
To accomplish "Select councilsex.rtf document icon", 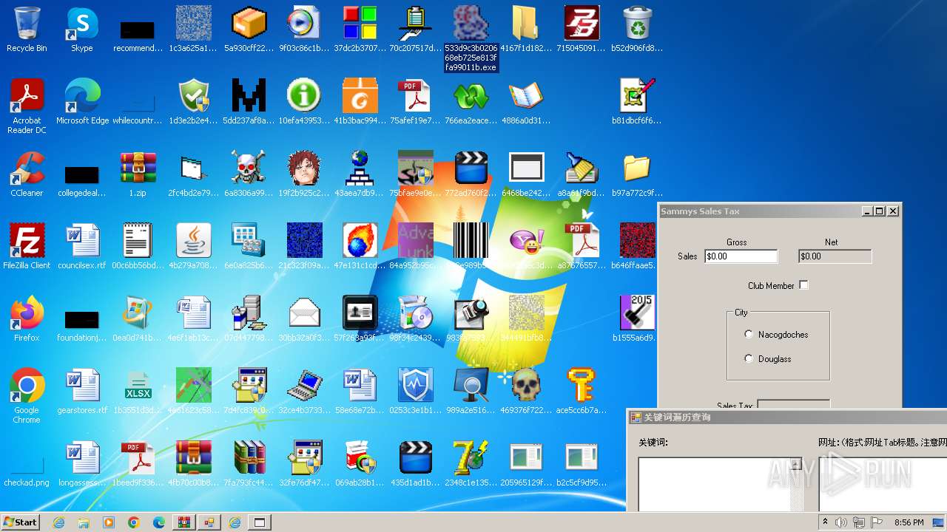I will (82, 247).
